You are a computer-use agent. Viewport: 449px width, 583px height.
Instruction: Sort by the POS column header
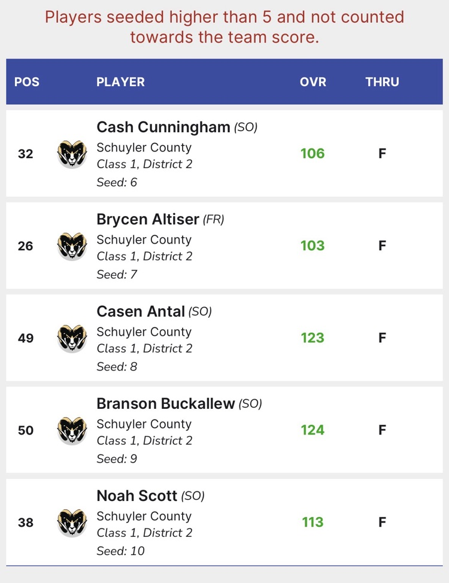point(27,82)
